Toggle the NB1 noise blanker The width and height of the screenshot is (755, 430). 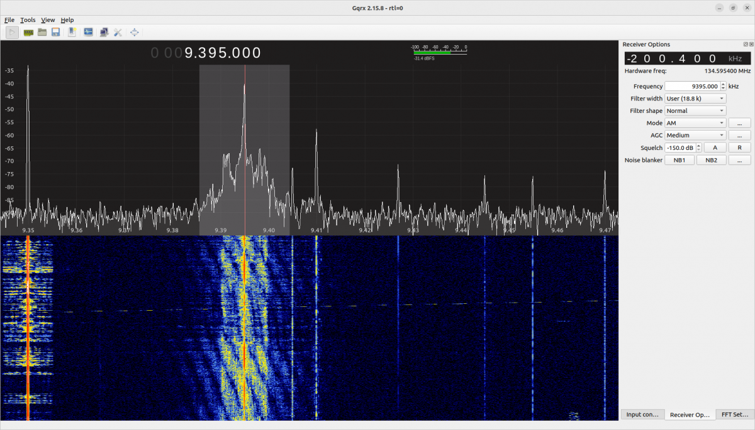click(x=679, y=160)
